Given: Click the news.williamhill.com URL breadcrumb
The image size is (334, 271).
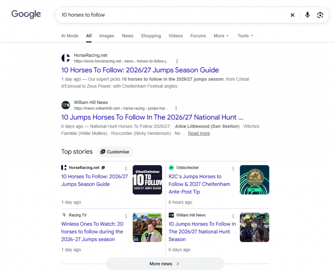Looking at the screenshot, I should [121, 108].
